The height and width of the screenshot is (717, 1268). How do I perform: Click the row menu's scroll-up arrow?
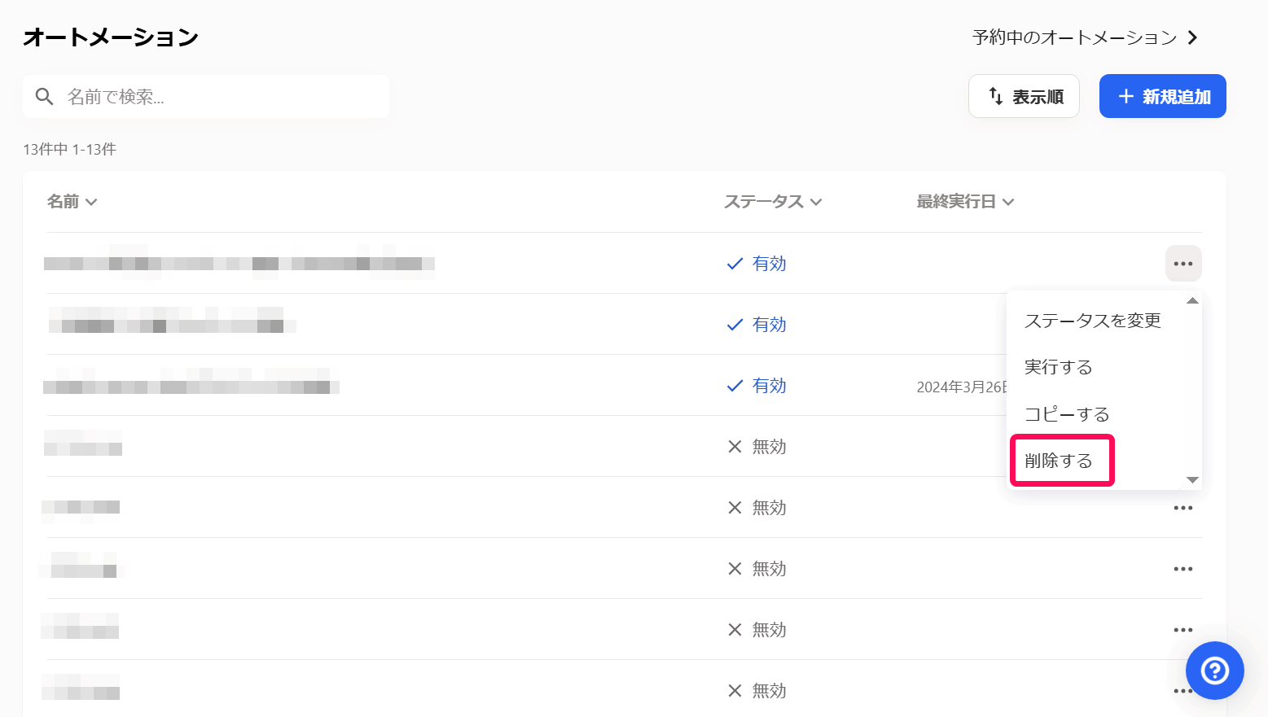pos(1192,301)
